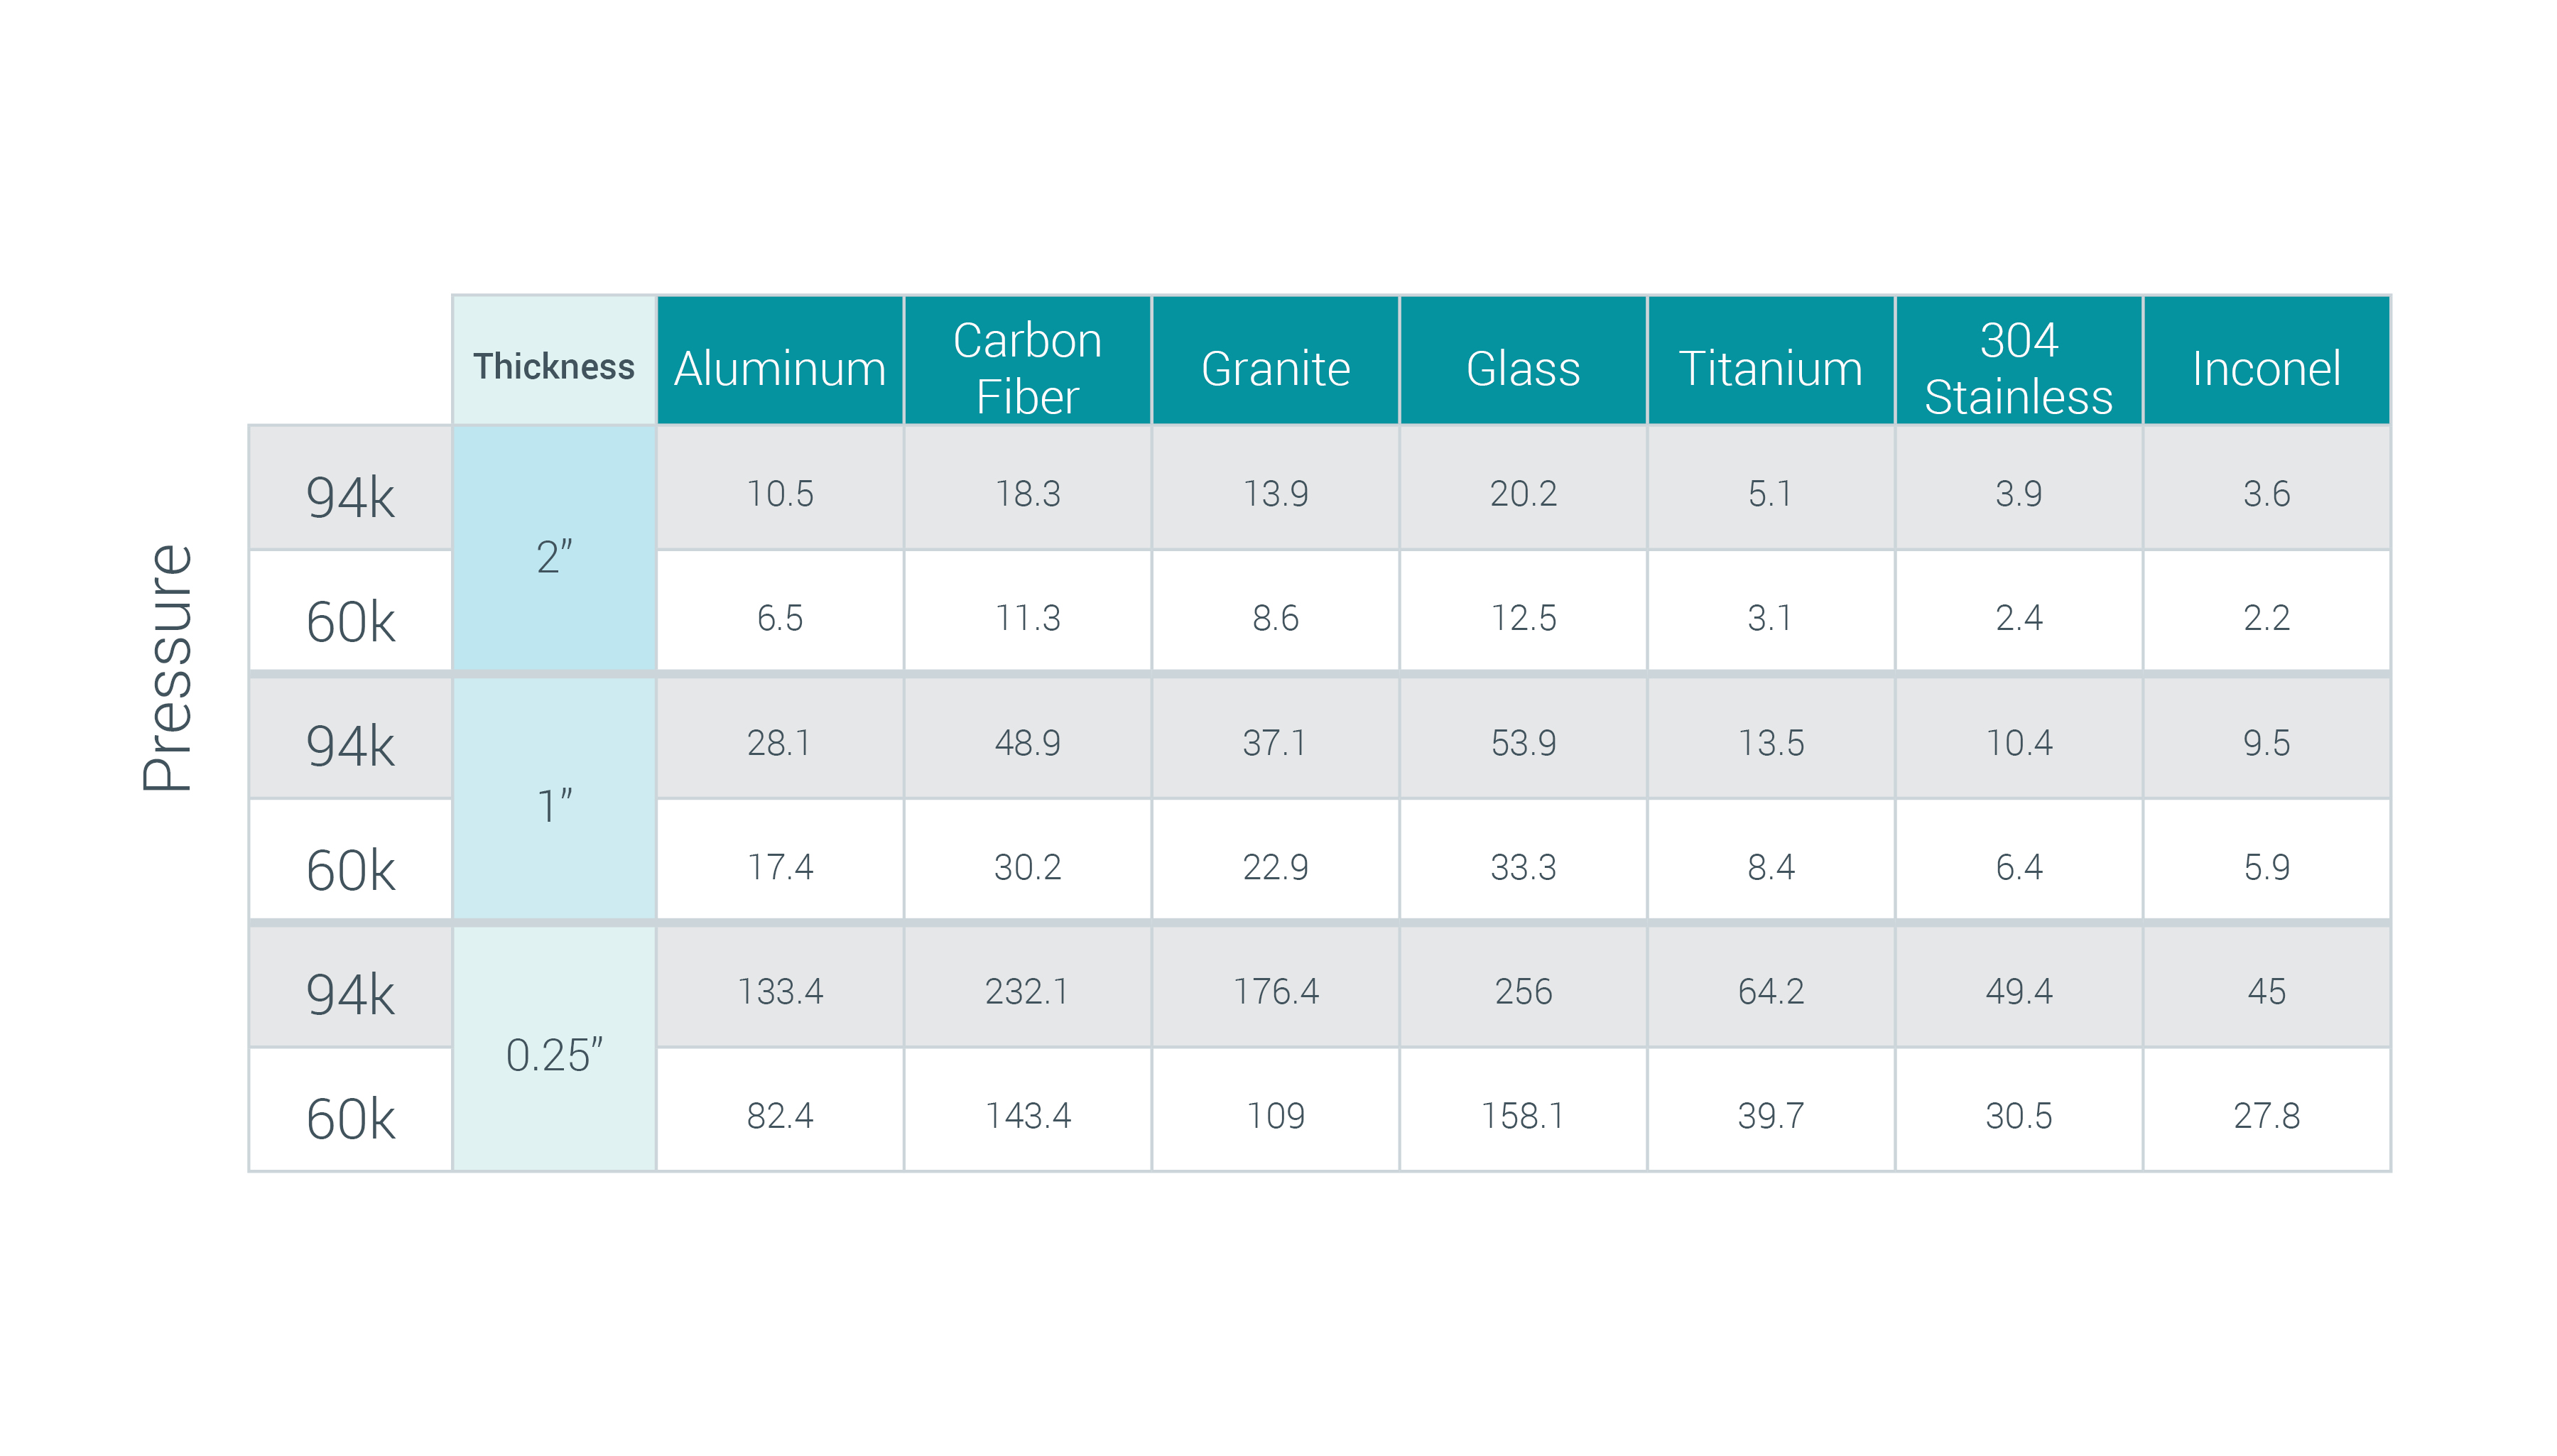Screen dimensions: 2557x1456
Task: Click the Thickness header cell
Action: [x=553, y=365]
